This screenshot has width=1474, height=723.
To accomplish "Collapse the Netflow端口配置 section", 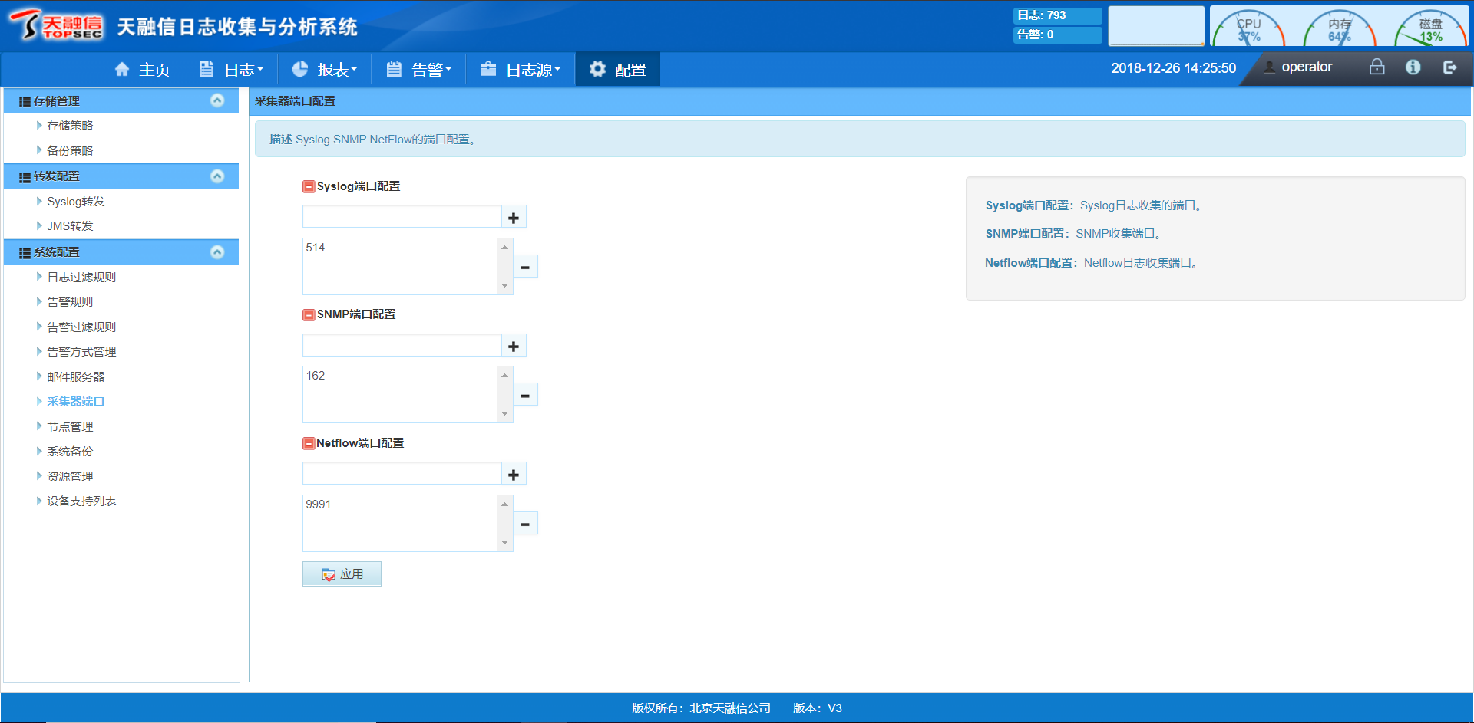I will coord(309,443).
